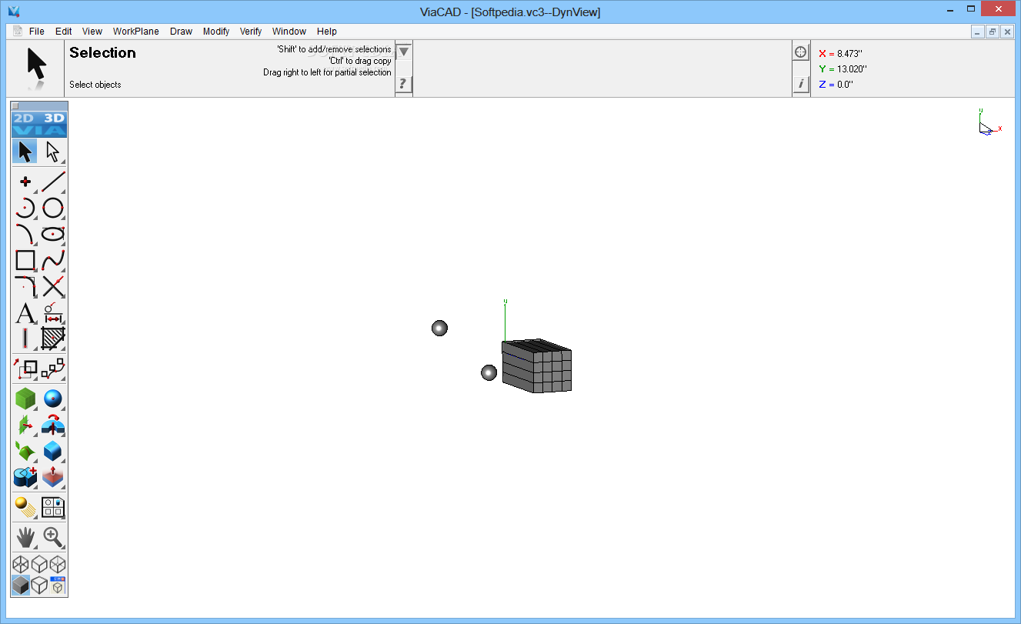
Task: Choose the Hatch fill tool
Action: pos(52,339)
